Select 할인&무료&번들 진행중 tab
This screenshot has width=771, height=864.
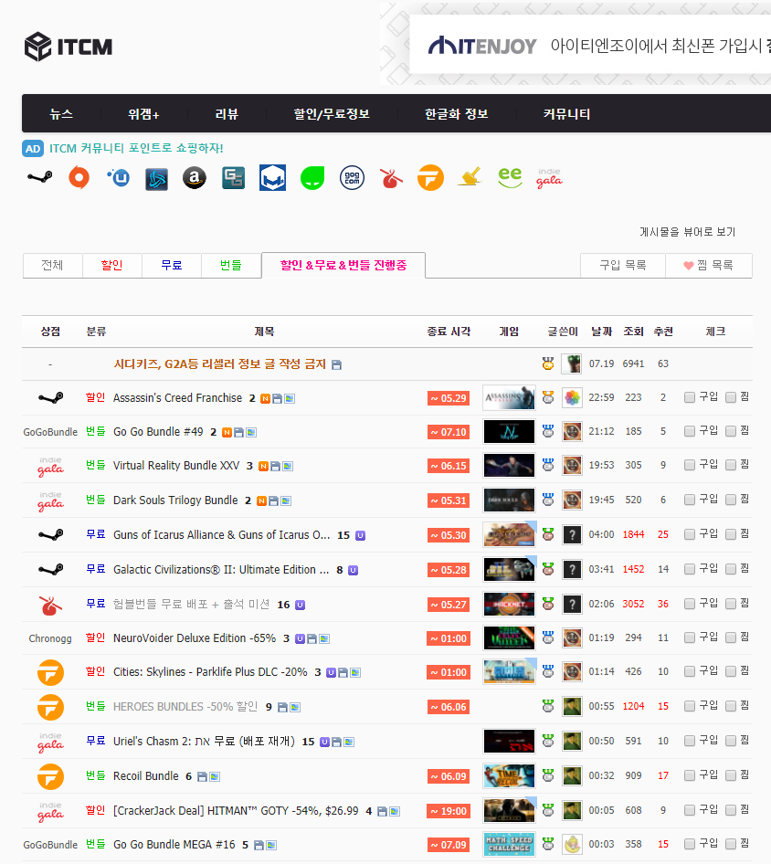pos(343,266)
